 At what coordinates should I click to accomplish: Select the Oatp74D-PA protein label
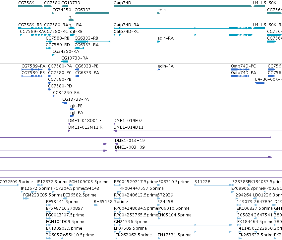[244, 73]
